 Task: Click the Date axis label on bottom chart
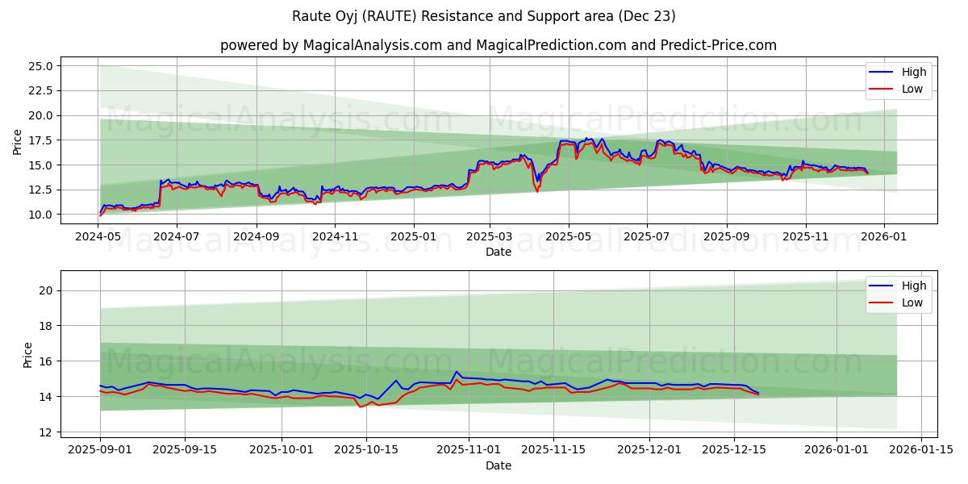coord(499,465)
